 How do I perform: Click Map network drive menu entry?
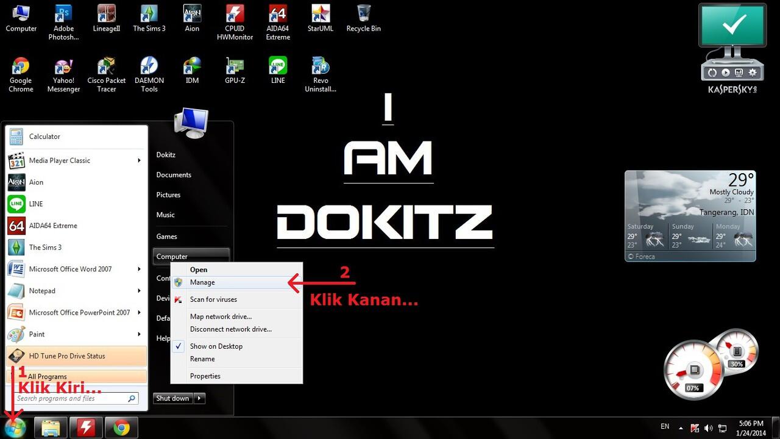pyautogui.click(x=221, y=316)
